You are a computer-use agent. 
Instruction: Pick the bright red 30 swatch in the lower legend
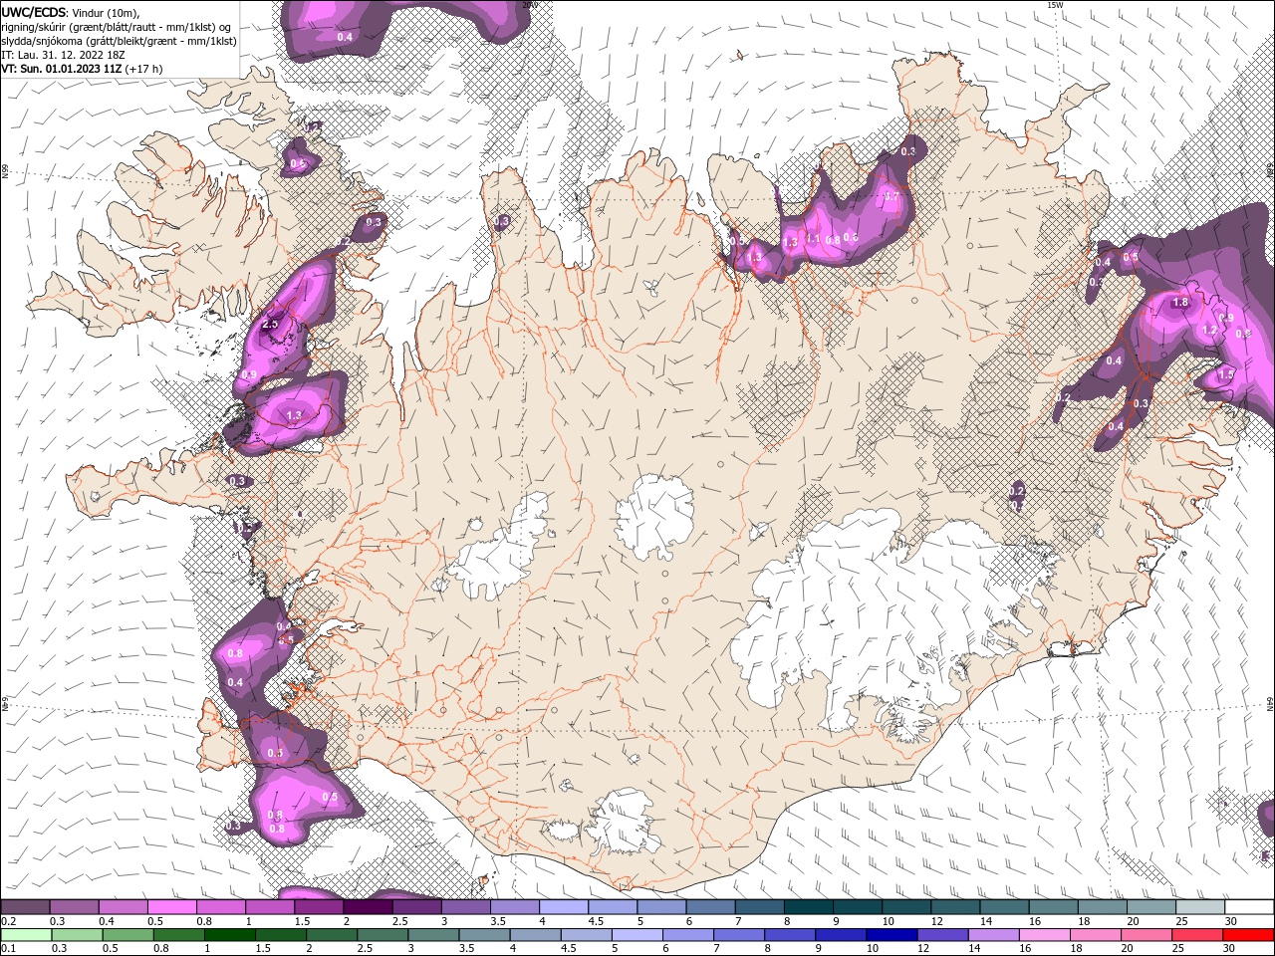[x=1248, y=935]
